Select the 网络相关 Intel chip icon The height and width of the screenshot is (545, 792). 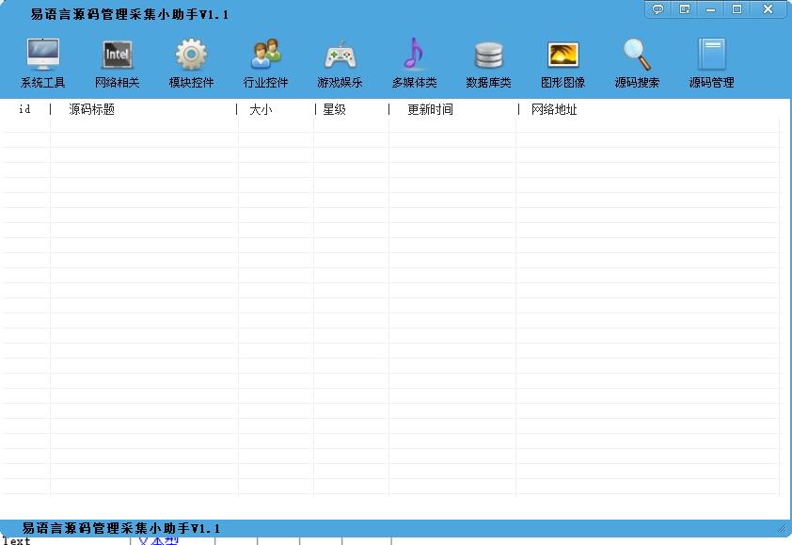(118, 54)
